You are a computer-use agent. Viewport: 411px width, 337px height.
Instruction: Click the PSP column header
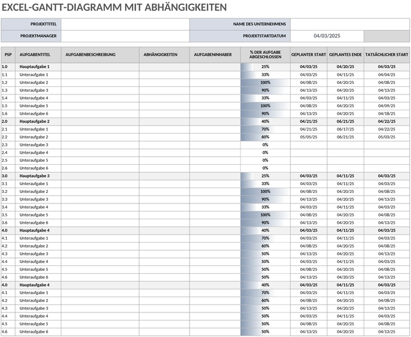[x=8, y=55]
